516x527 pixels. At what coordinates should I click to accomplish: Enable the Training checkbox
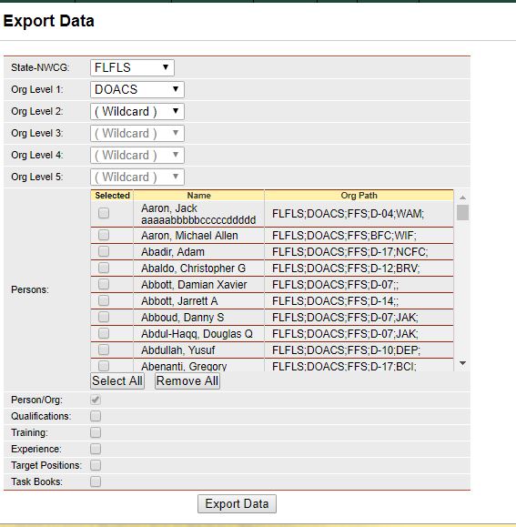coord(96,432)
